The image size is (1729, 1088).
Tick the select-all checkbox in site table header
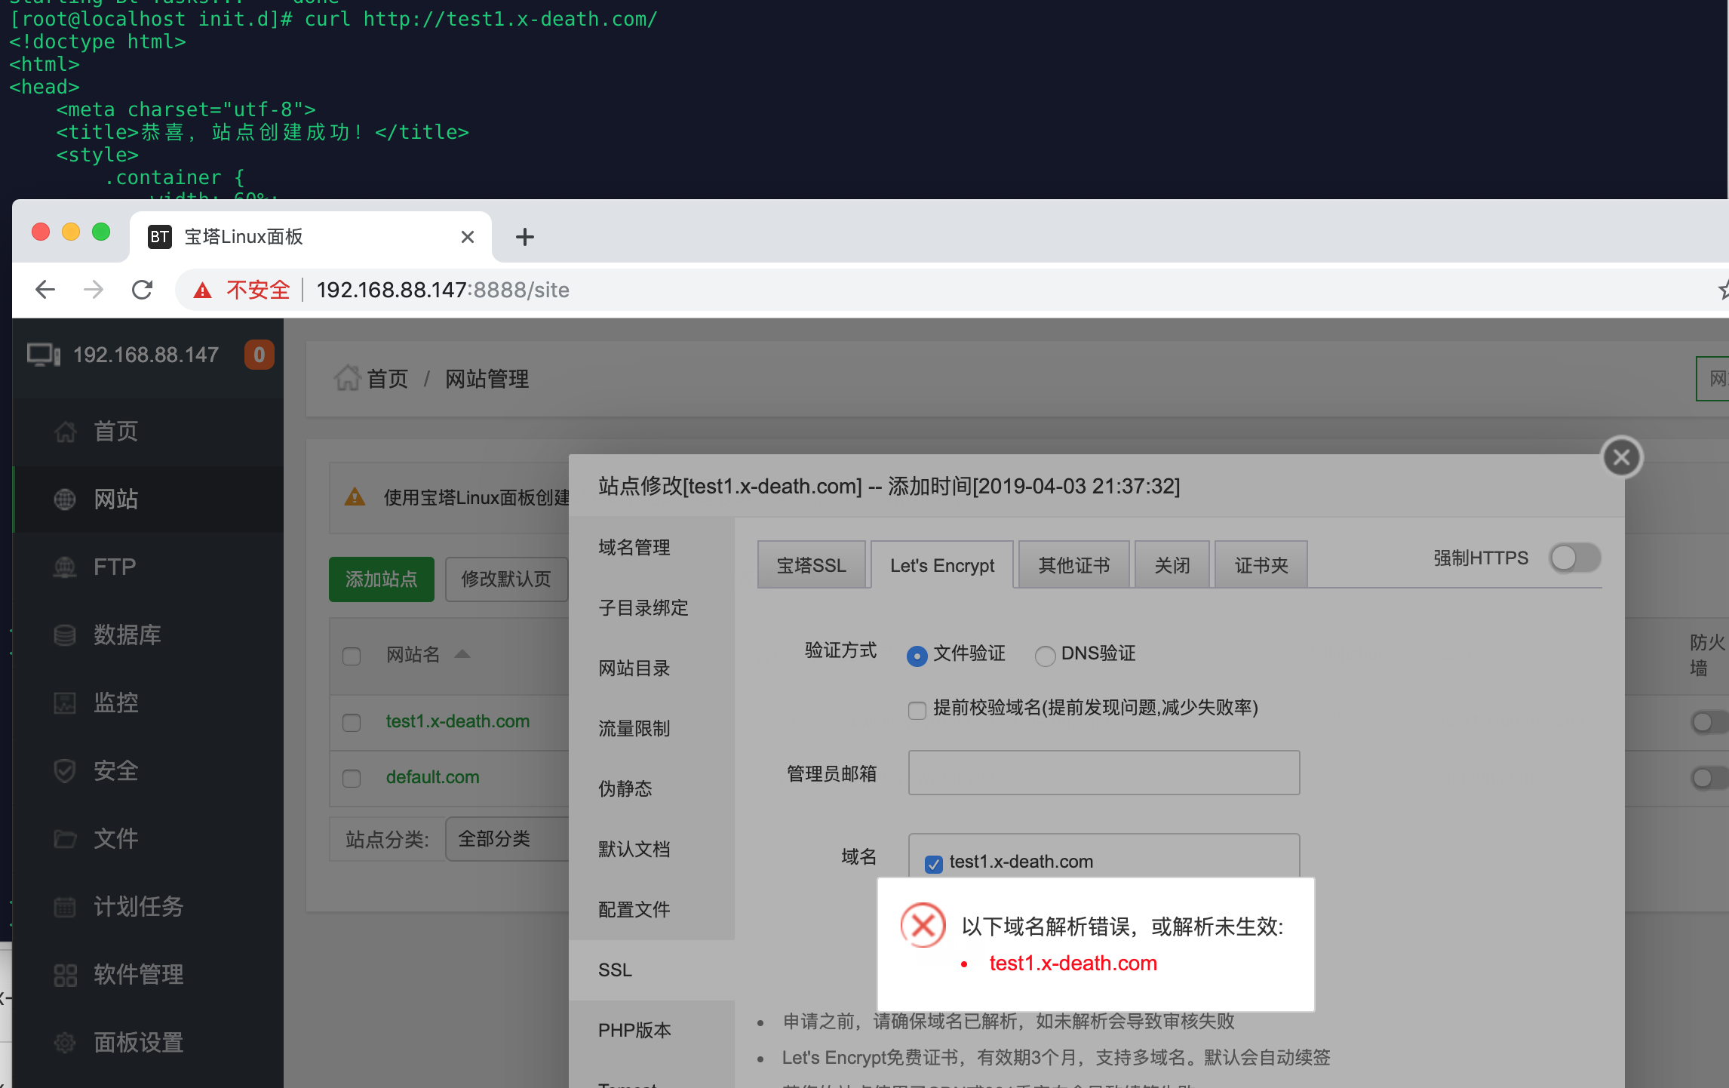point(352,656)
